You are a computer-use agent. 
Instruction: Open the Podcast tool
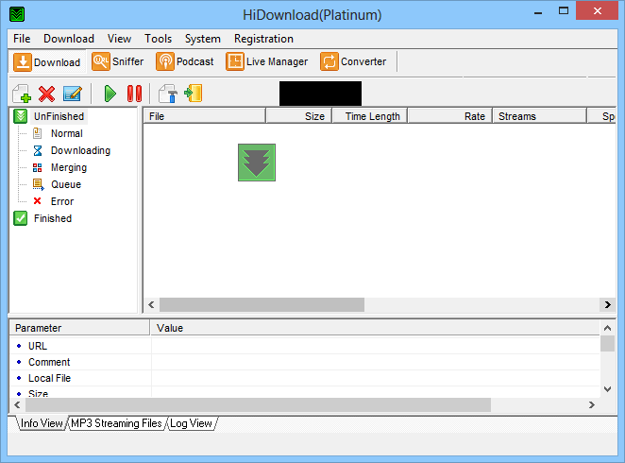185,61
